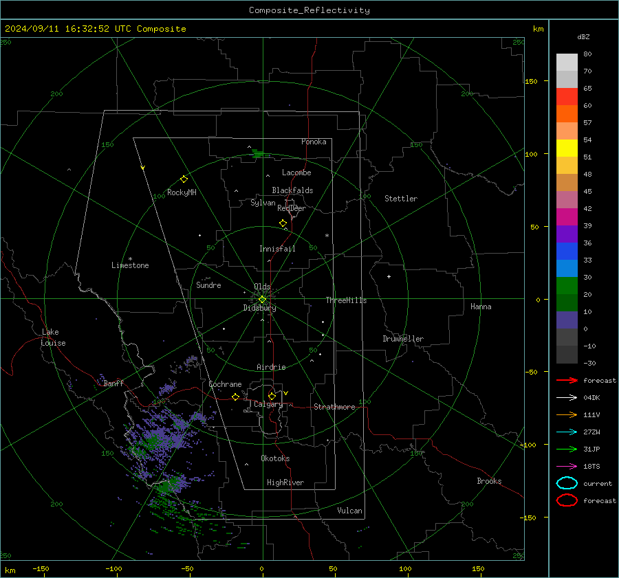Click the ThreeHills town label

click(346, 300)
